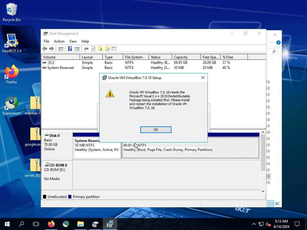The width and height of the screenshot is (307, 230).
Task: Expand the Explorer ribbon chevron
Action: click(x=272, y=43)
